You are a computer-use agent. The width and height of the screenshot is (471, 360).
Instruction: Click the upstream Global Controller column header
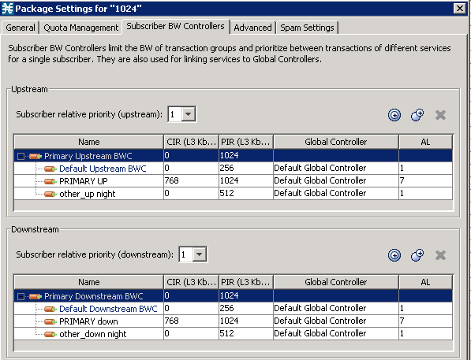(x=336, y=142)
